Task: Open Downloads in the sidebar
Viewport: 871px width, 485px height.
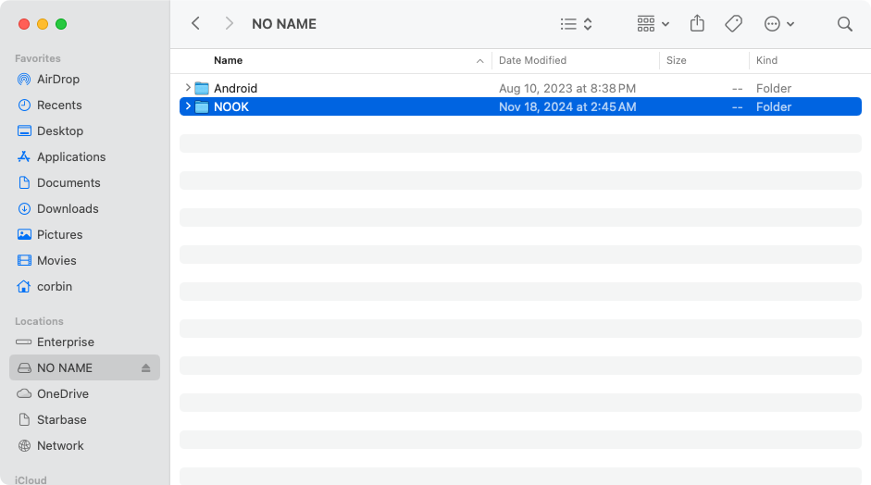Action: (68, 208)
